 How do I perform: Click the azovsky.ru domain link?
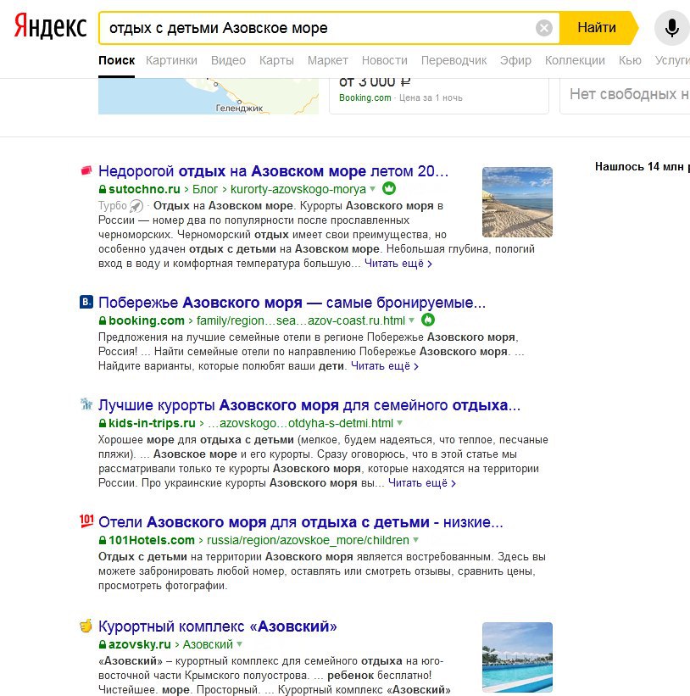click(x=139, y=644)
